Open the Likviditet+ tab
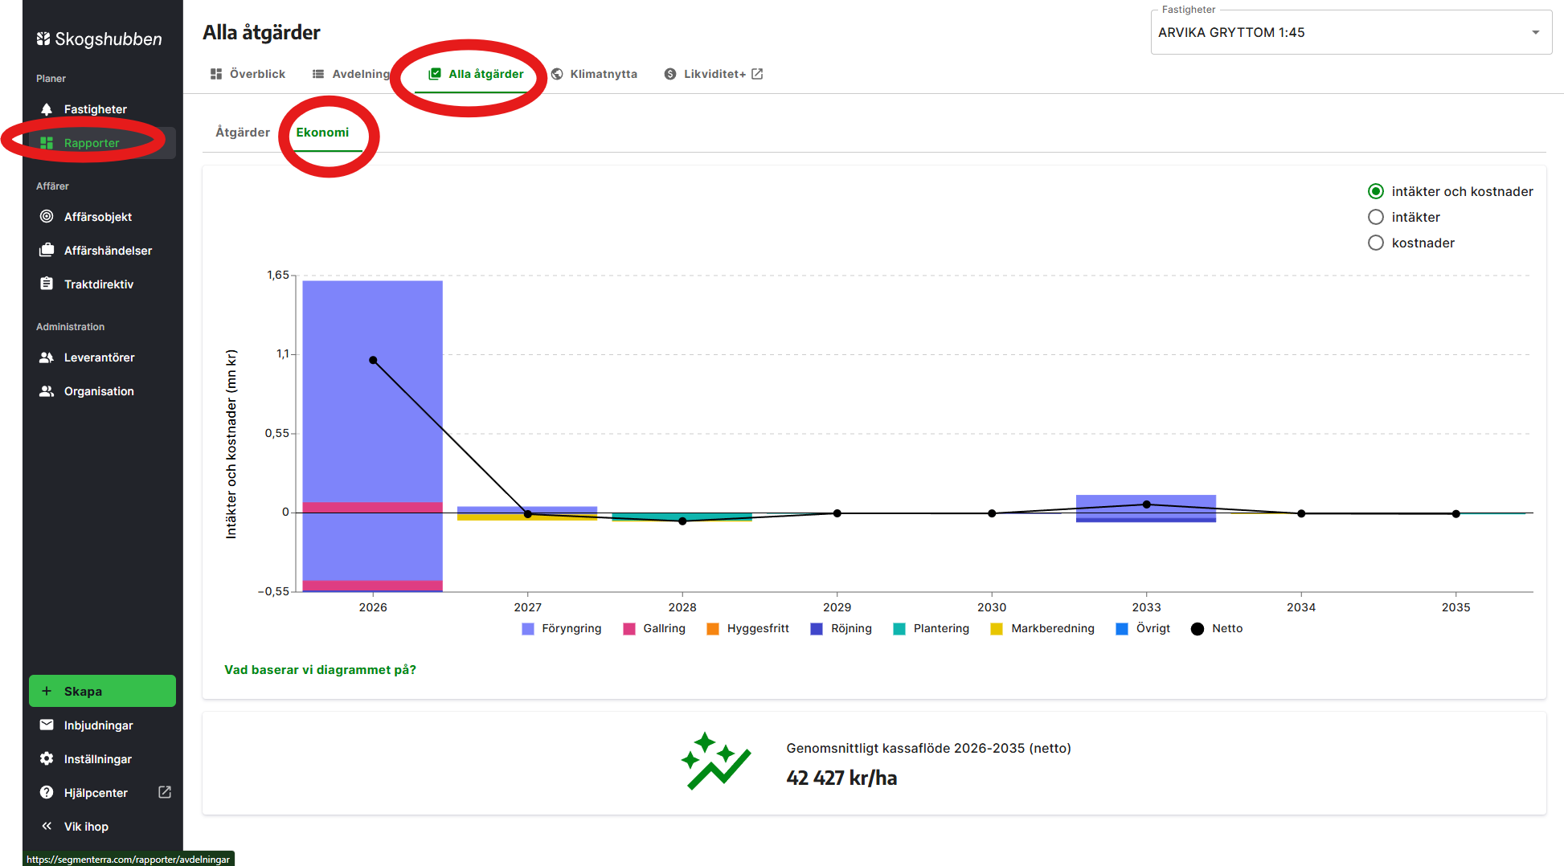 tap(714, 74)
